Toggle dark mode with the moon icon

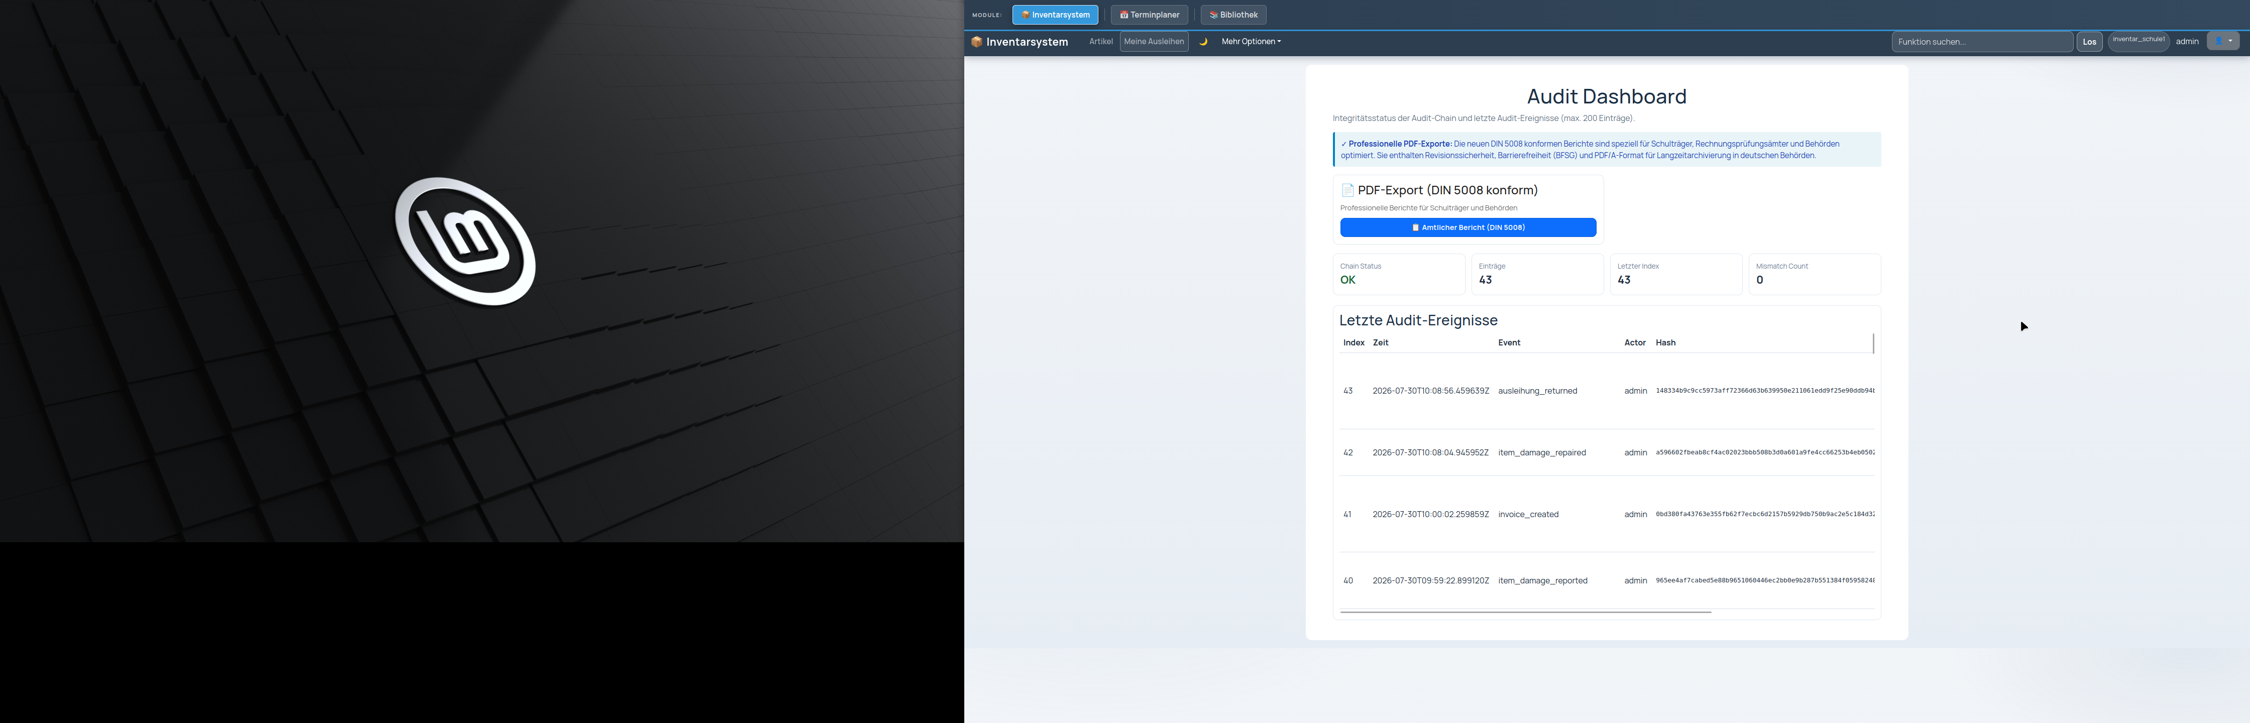[x=1203, y=42]
